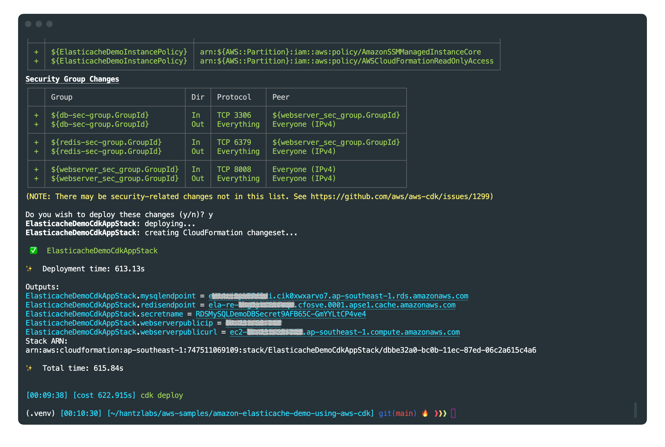Open the redisendpoint cache hostname link
Viewport: 665px width, 447px height.
332,305
